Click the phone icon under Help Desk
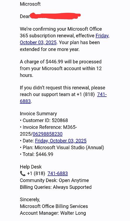 [x=23, y=174]
